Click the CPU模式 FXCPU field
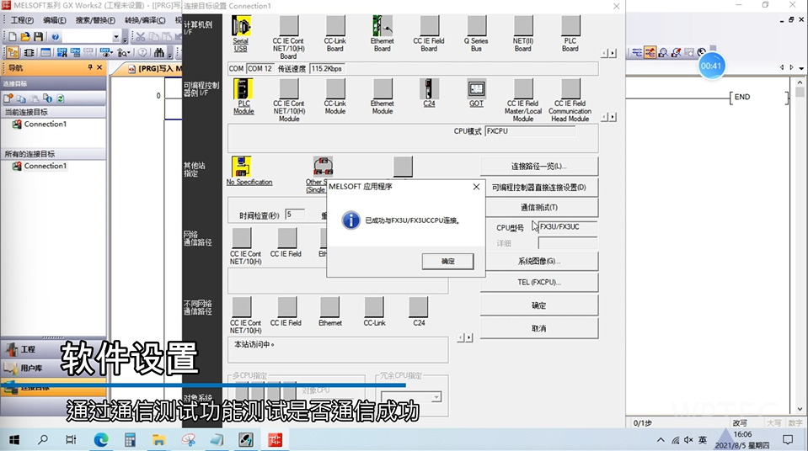 pyautogui.click(x=530, y=131)
